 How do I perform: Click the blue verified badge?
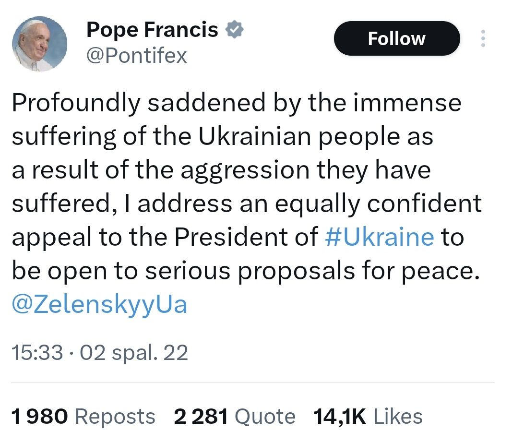pyautogui.click(x=234, y=31)
